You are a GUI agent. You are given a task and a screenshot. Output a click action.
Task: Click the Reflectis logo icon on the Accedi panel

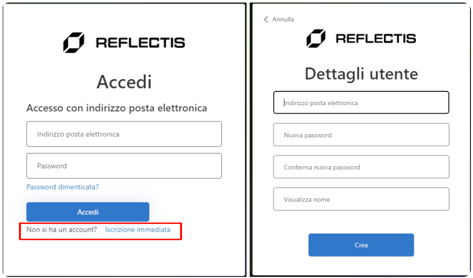74,42
